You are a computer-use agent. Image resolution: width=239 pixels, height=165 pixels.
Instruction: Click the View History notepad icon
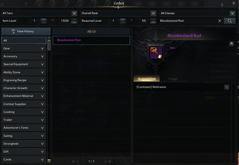tap(13, 31)
